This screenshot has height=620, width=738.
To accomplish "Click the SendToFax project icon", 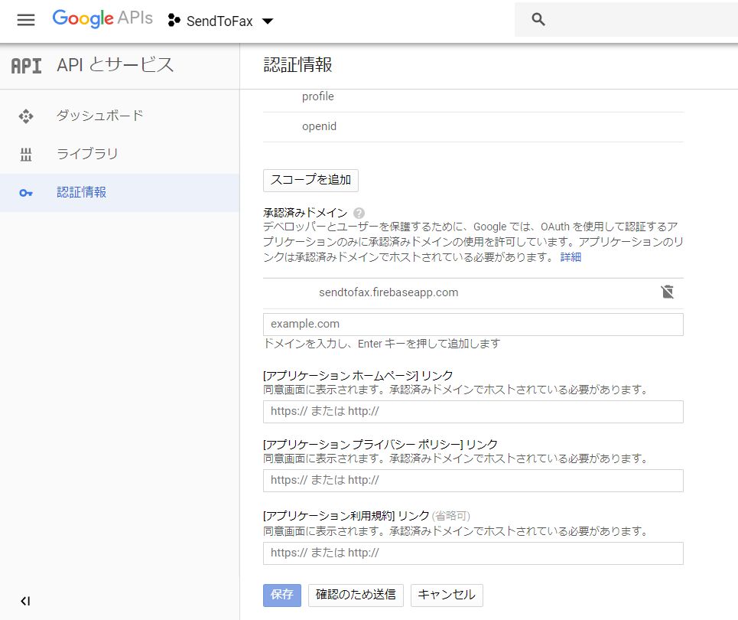I will pyautogui.click(x=174, y=20).
